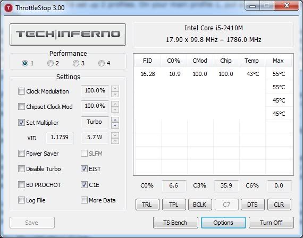Uncheck the Set Multiplier checkbox

(x=21, y=123)
